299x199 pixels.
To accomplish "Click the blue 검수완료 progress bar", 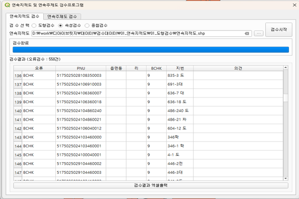I will (151, 49).
